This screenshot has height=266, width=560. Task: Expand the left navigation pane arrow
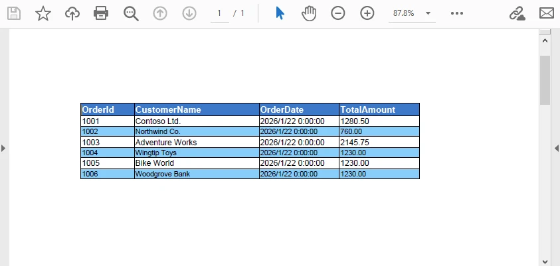pyautogui.click(x=3, y=148)
